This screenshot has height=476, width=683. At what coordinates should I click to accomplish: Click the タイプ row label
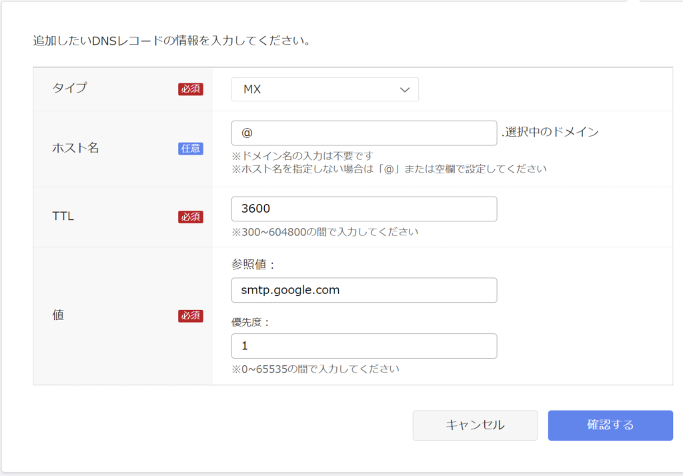point(69,88)
